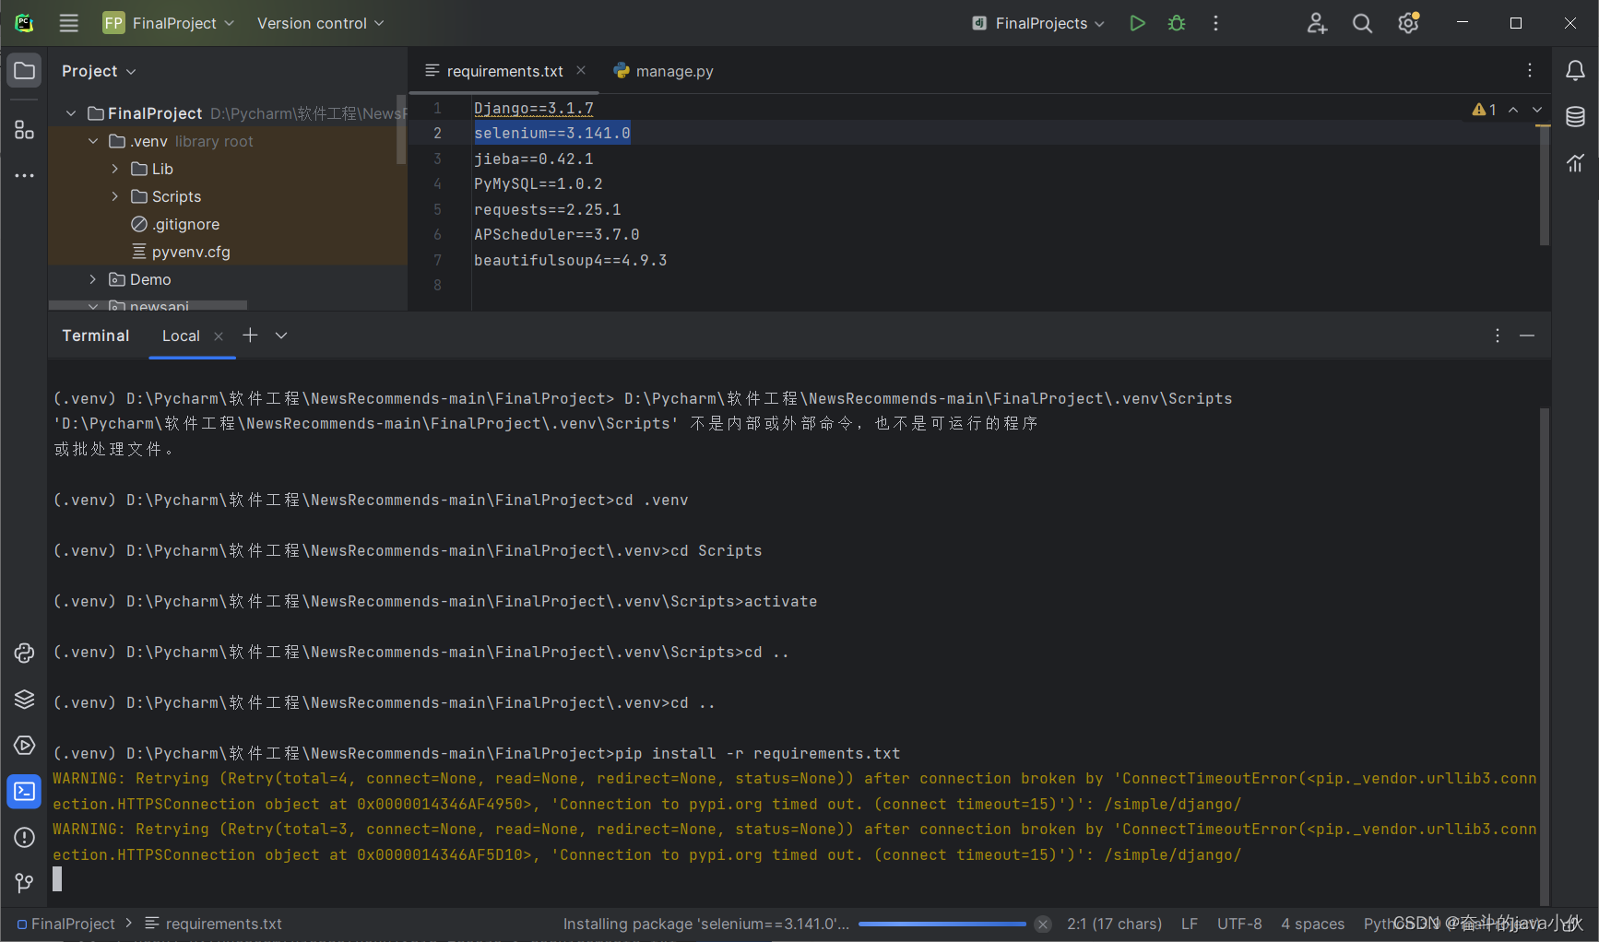The image size is (1599, 942).
Task: Open the Project tool window
Action: tap(25, 71)
